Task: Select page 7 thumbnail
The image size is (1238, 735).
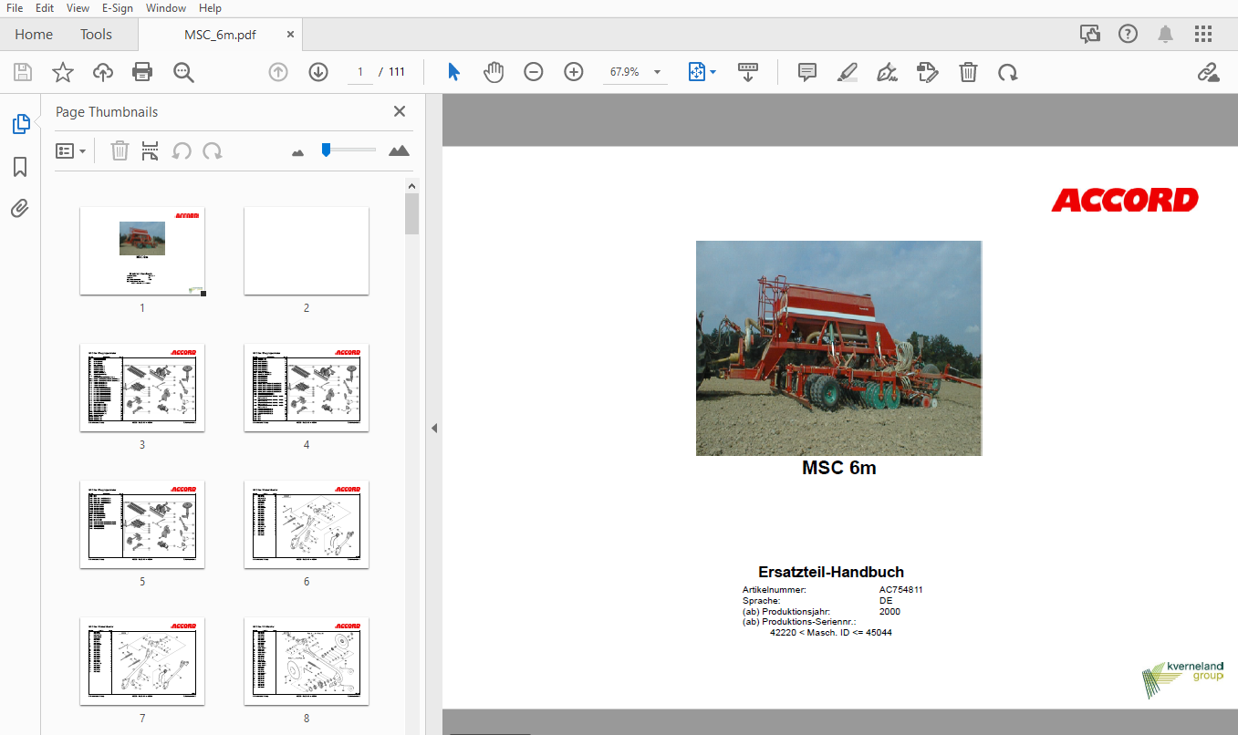Action: (142, 661)
